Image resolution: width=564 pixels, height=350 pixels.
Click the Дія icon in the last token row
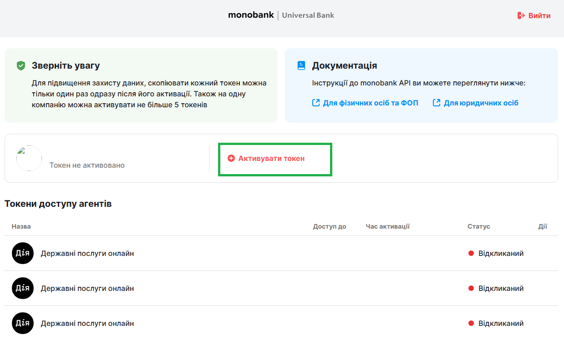coord(22,323)
